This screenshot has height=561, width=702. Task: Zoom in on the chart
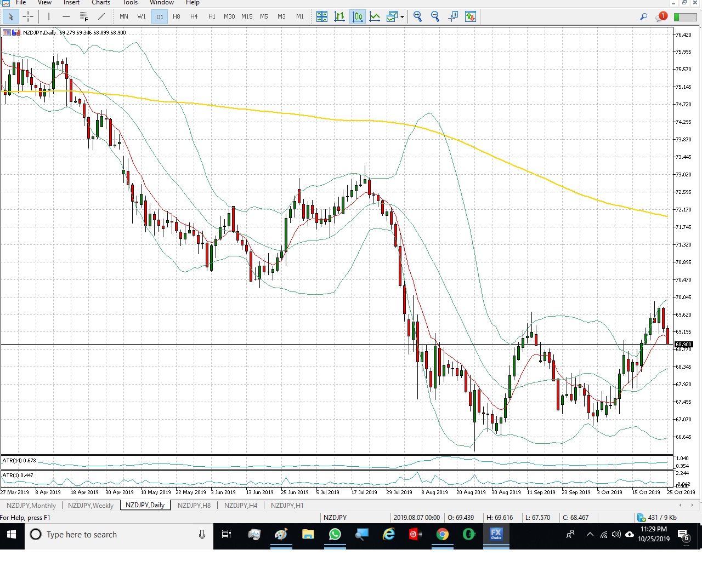(x=418, y=16)
